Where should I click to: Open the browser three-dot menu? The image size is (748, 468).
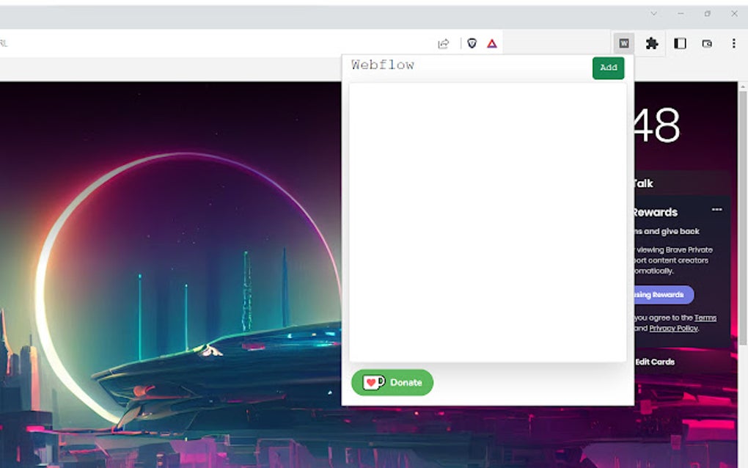(734, 43)
